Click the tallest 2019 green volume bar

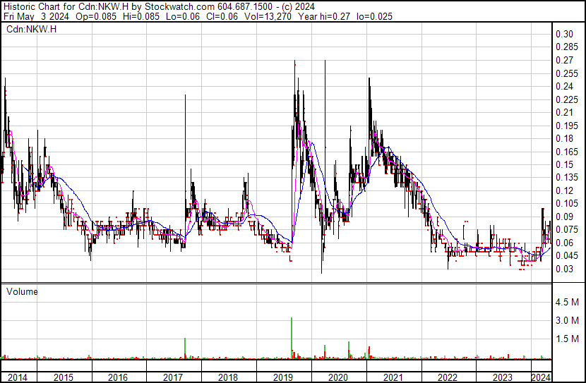pyautogui.click(x=292, y=338)
